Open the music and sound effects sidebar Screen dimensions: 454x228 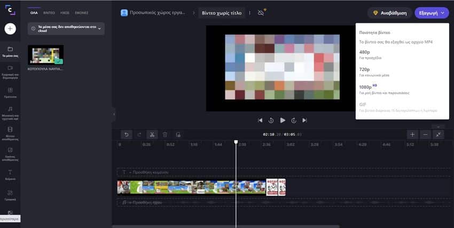10,113
